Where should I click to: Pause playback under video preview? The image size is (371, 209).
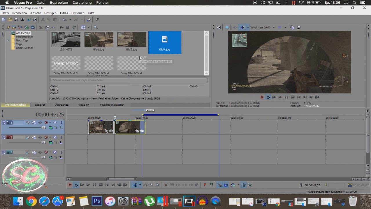pyautogui.click(x=287, y=97)
